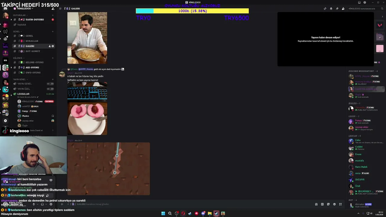Viewport: 386px width, 217px height.
Task: Open message attachment plus button
Action: pos(62,204)
